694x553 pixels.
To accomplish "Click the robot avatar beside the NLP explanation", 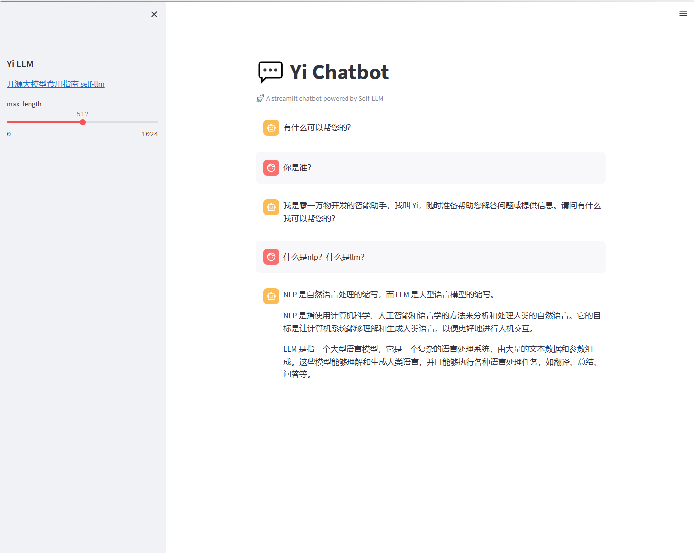I will (271, 296).
